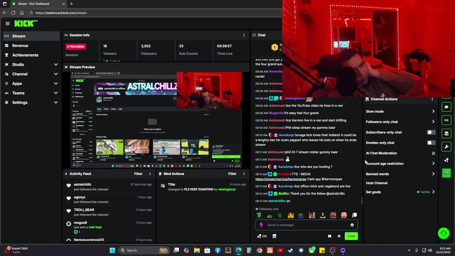Select Achievements in the sidebar
This screenshot has width=455, height=256.
click(31, 55)
